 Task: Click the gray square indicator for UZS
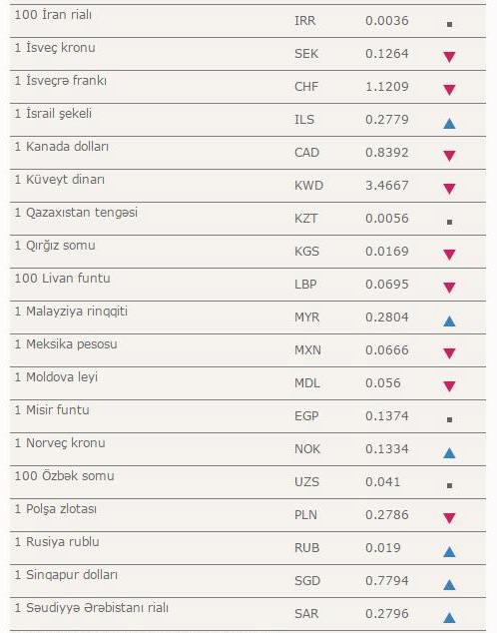[449, 485]
